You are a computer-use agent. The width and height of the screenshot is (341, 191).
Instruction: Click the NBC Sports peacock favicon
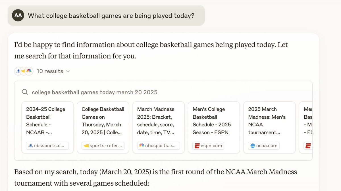coord(142,146)
